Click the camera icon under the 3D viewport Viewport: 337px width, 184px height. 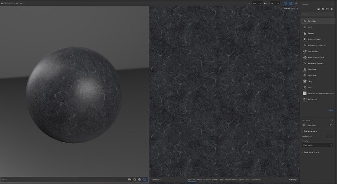(129, 180)
